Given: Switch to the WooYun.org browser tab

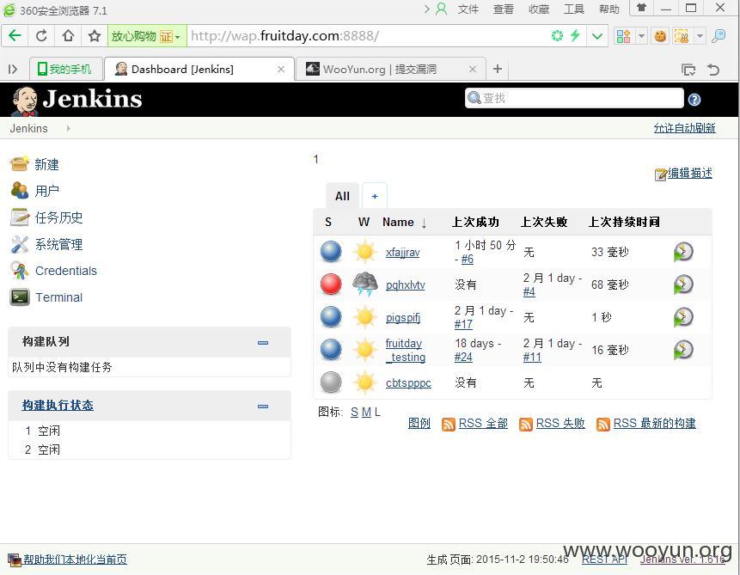Looking at the screenshot, I should 390,70.
